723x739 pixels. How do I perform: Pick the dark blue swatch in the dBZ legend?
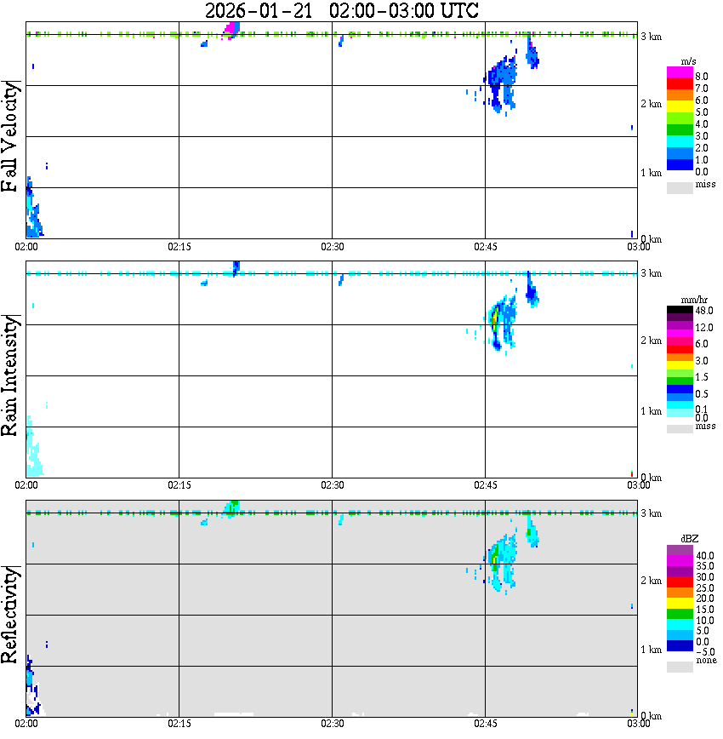tap(680, 646)
